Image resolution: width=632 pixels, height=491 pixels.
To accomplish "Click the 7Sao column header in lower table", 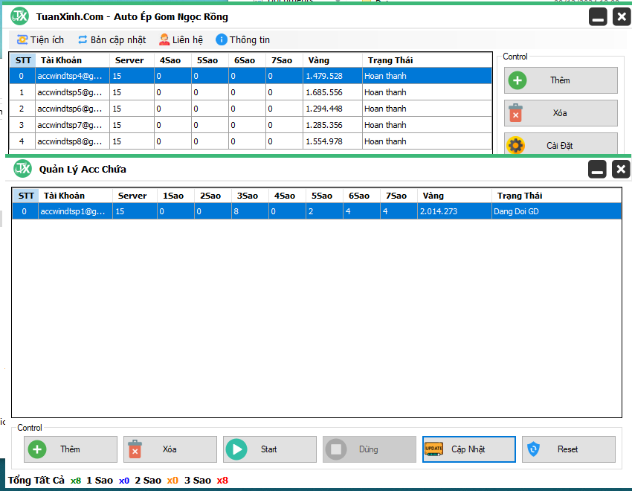I will [395, 196].
